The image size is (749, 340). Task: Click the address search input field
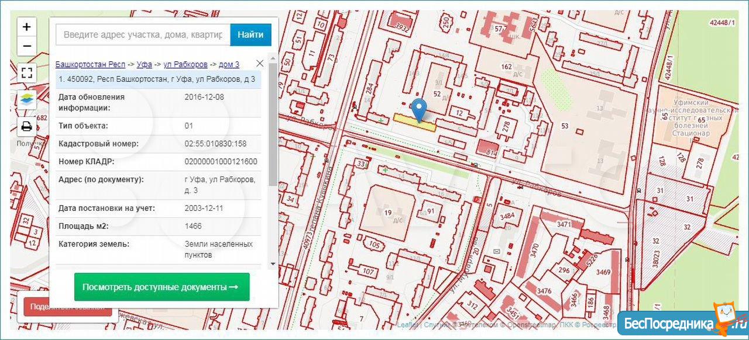tap(143, 35)
